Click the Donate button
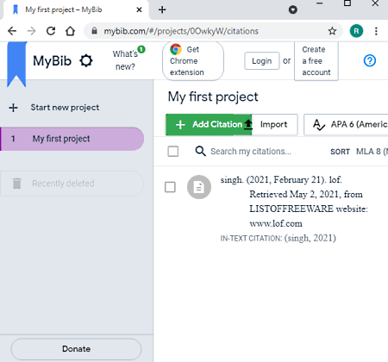 (x=76, y=349)
